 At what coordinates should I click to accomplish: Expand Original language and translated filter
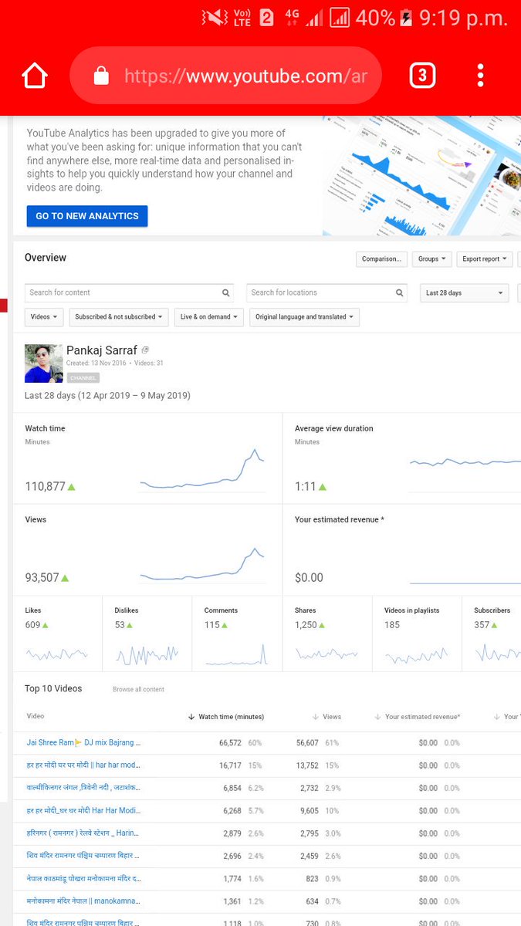click(304, 317)
